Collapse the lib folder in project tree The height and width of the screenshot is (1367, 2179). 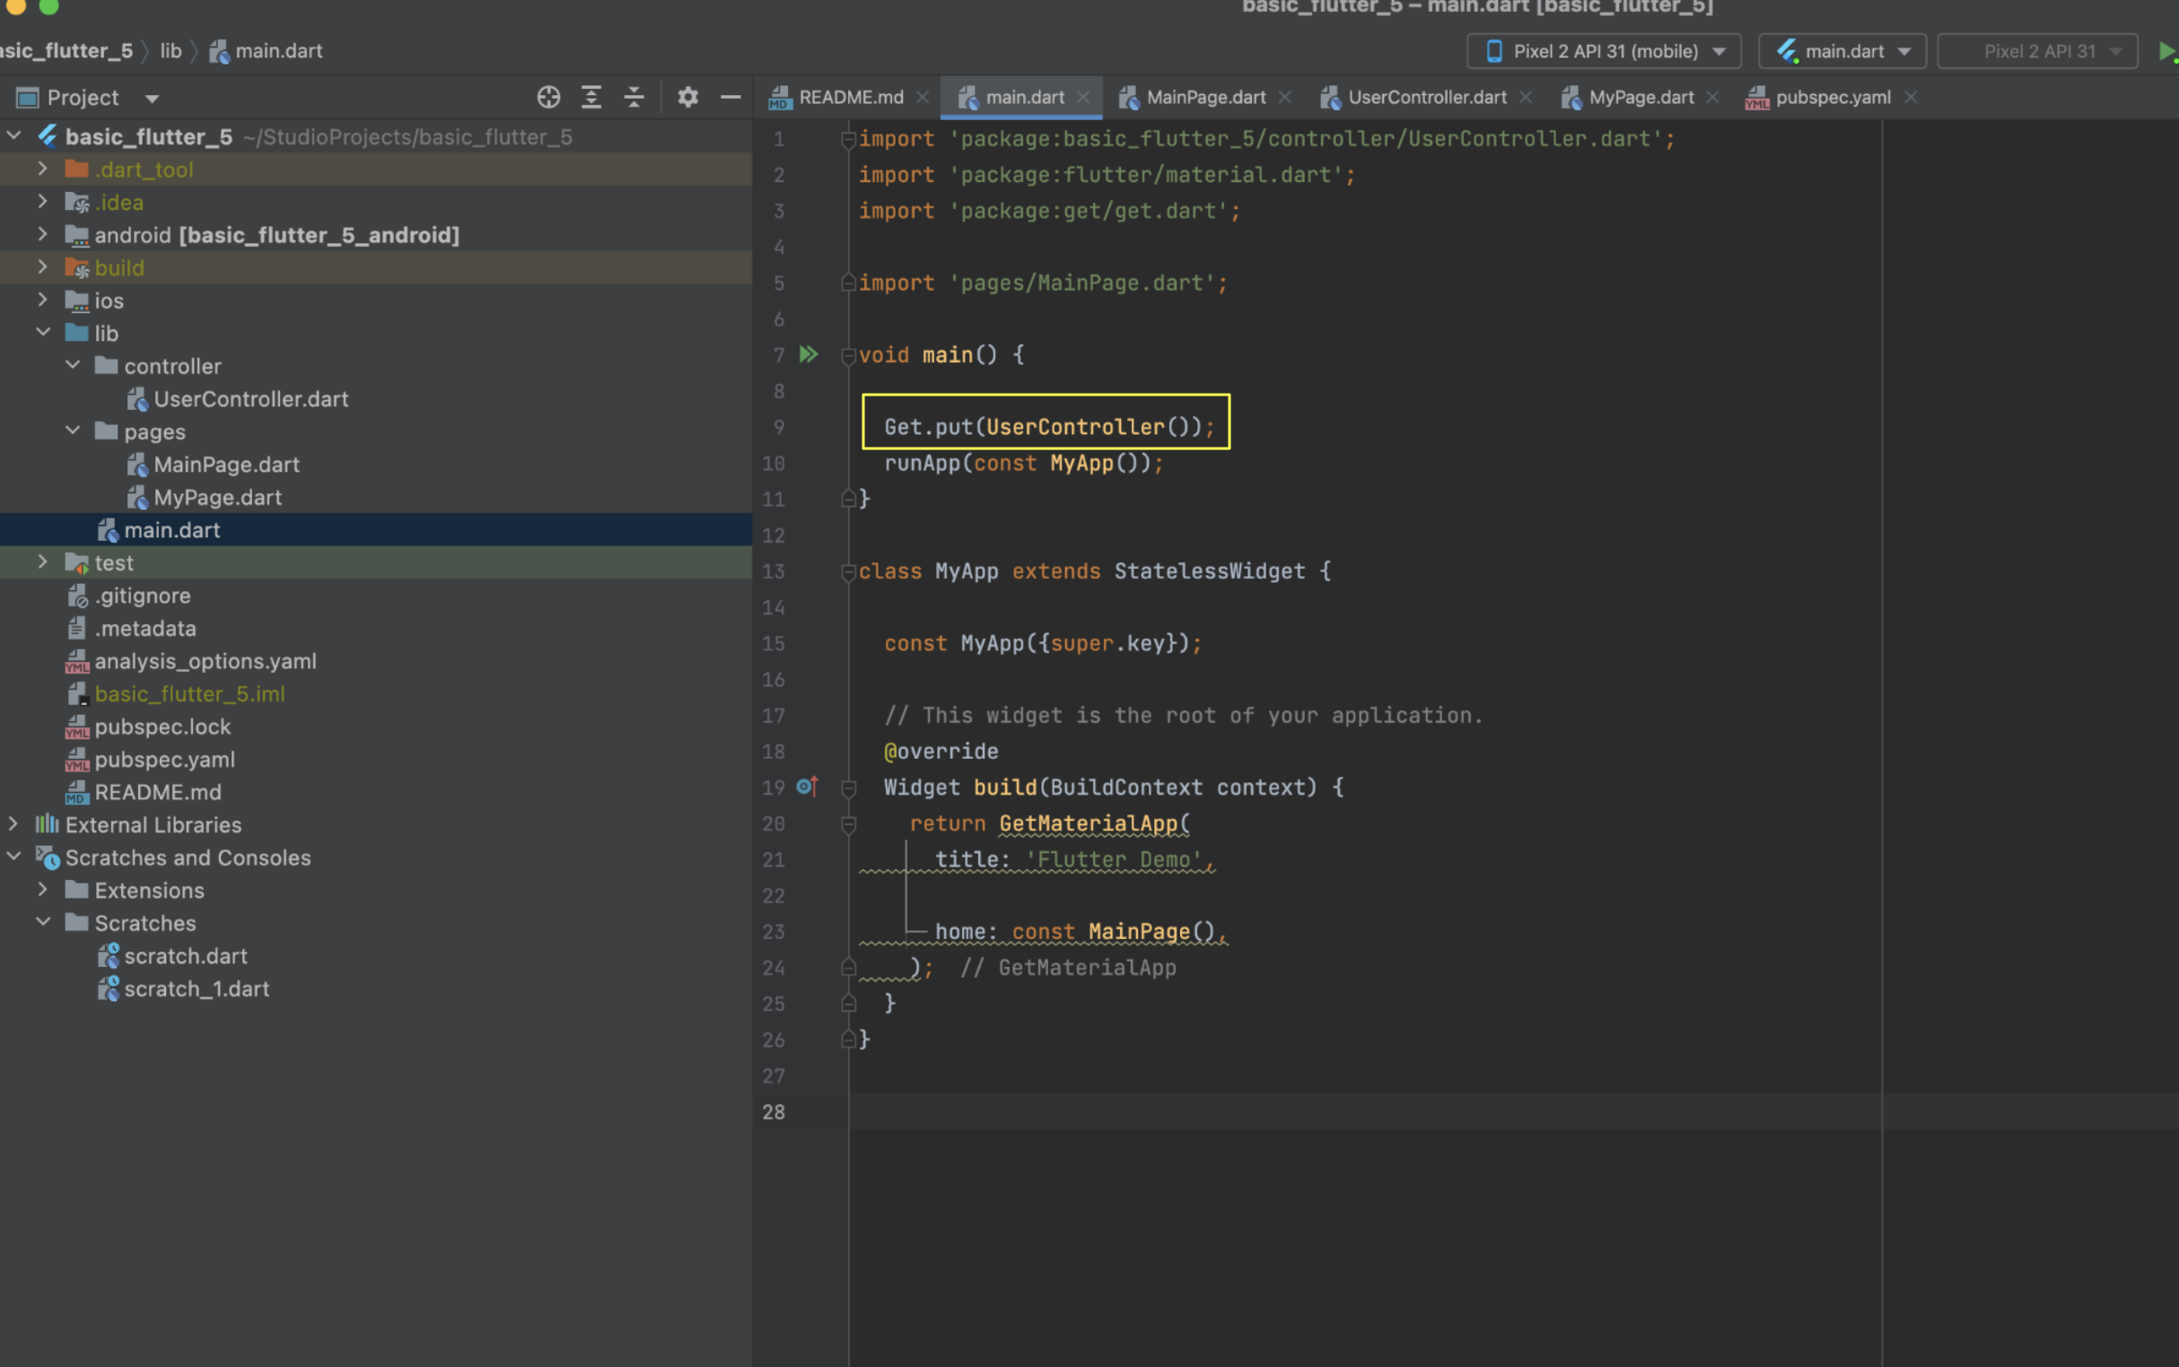pos(41,333)
